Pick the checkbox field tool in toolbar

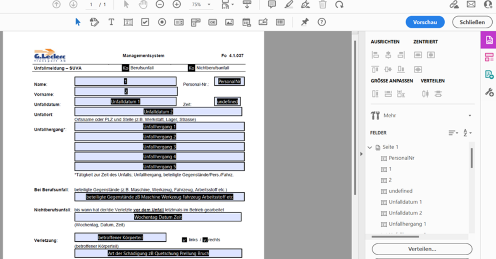pos(145,22)
